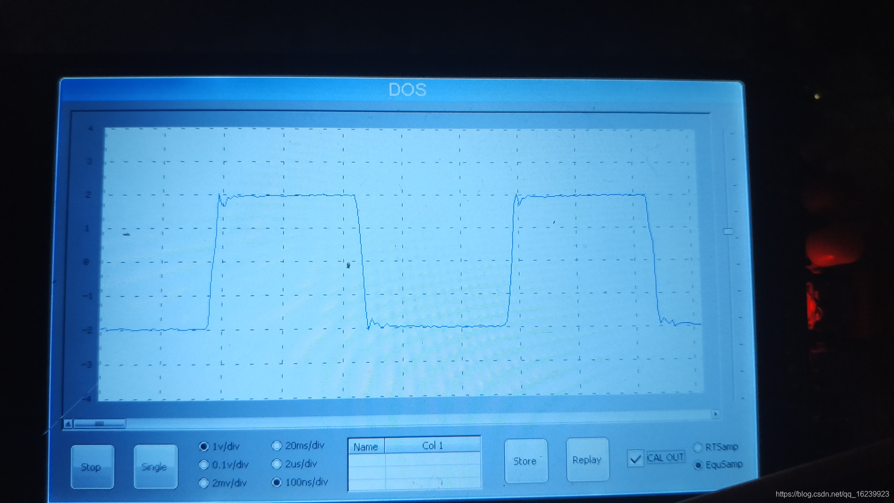Choose the 2us/div time base
This screenshot has width=894, height=503.
(x=277, y=464)
